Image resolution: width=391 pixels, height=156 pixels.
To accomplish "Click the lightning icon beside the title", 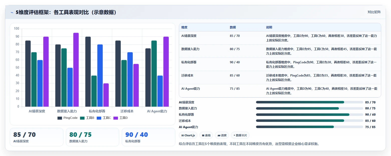I will 12,12.
